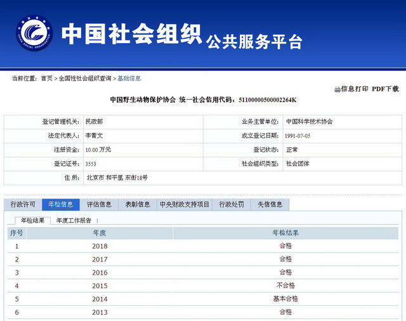Click the 民政部 registration authority value

click(x=95, y=122)
